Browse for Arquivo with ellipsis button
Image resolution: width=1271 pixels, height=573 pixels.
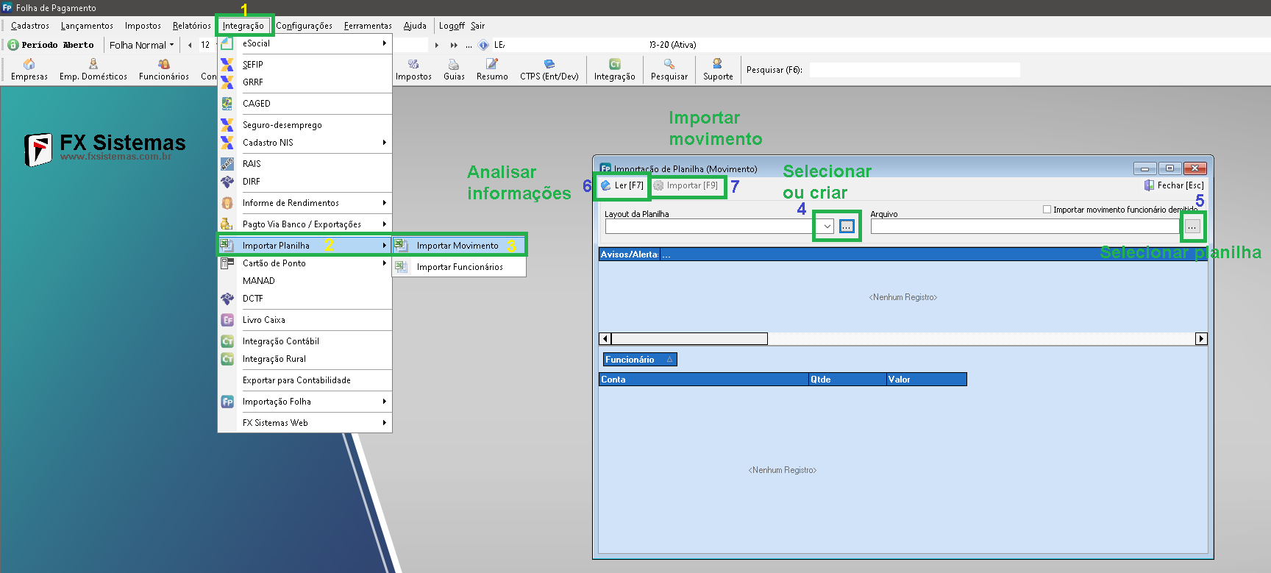[1192, 227]
